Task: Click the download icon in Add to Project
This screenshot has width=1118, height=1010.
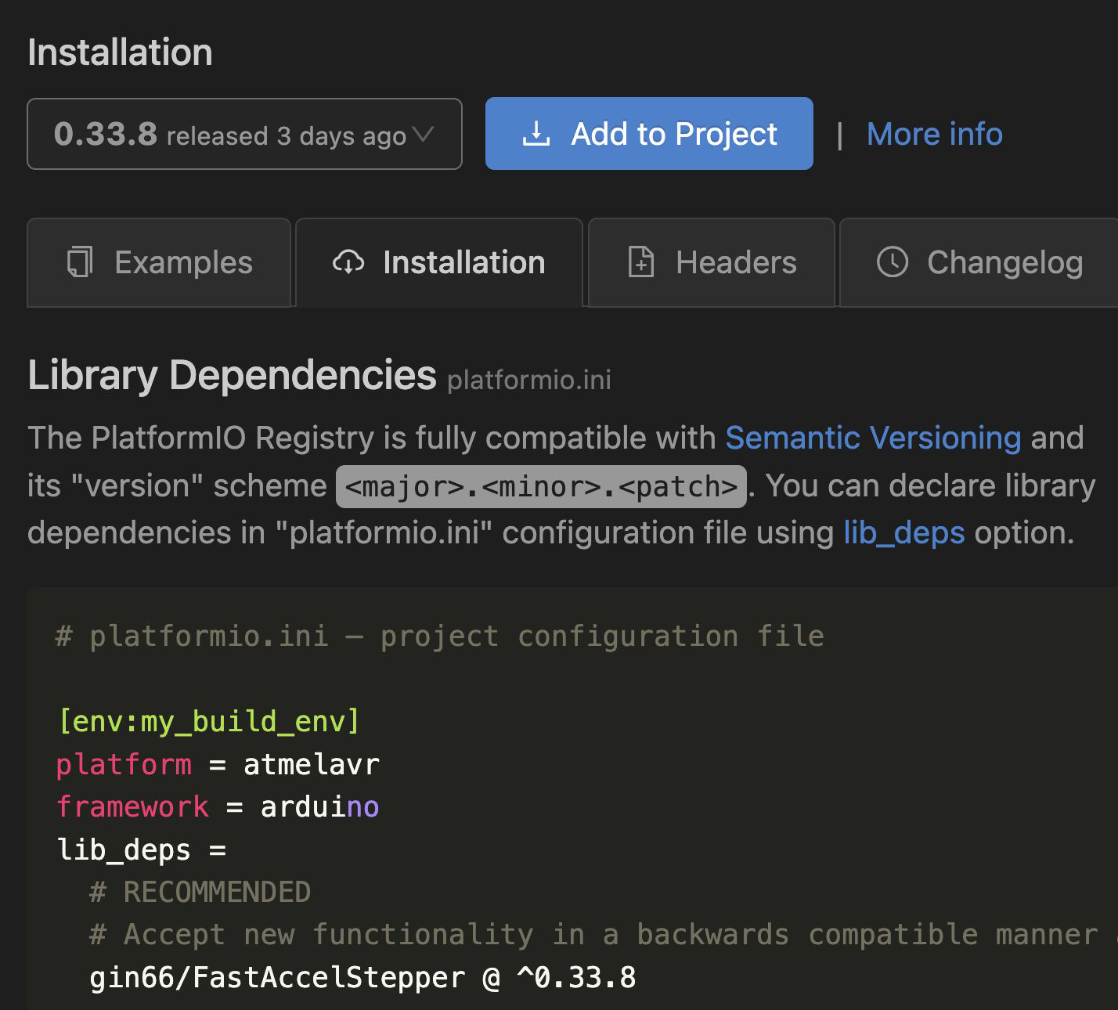Action: click(x=536, y=134)
